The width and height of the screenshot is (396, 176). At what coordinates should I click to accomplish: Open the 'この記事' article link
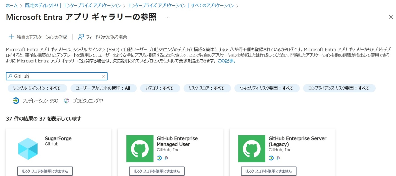(227, 61)
